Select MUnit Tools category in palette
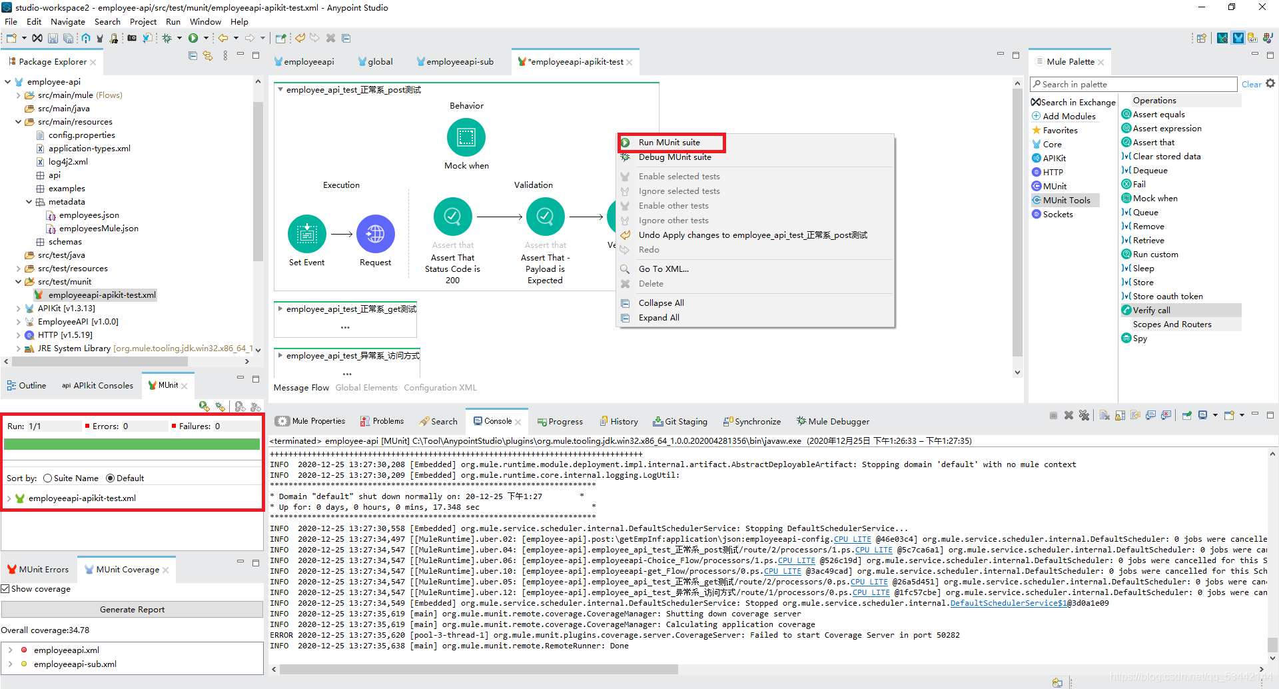Image resolution: width=1279 pixels, height=689 pixels. point(1066,200)
